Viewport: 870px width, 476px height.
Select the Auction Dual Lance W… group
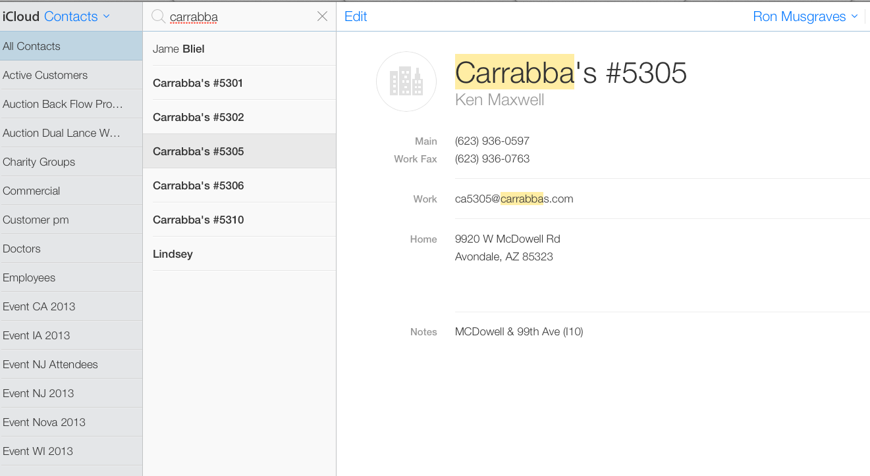pyautogui.click(x=71, y=133)
